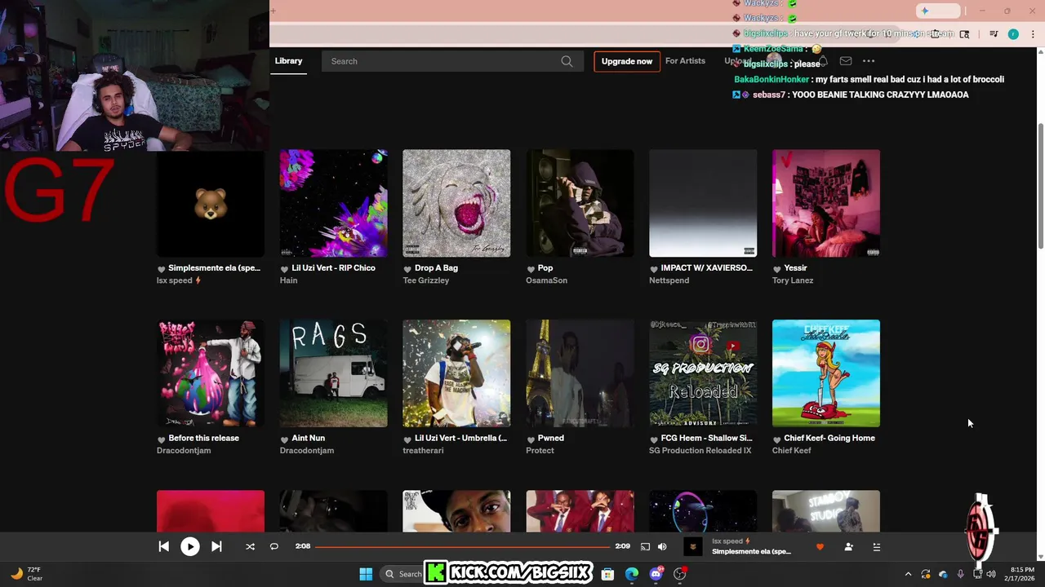Toggle heart next to Aint Nun
Image resolution: width=1045 pixels, height=587 pixels.
tap(284, 439)
